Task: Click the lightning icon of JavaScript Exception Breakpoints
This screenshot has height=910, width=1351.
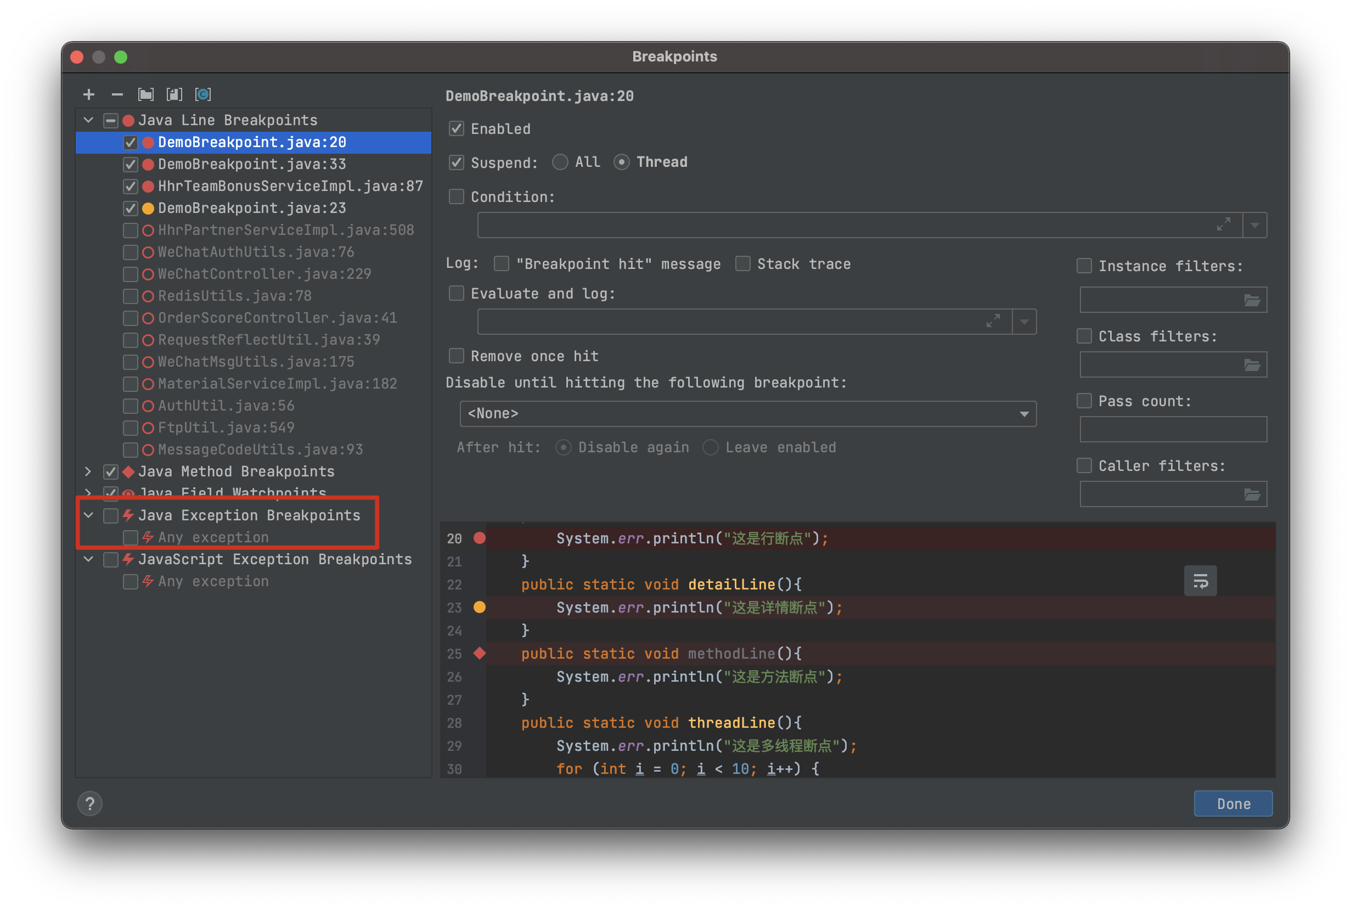Action: (129, 559)
